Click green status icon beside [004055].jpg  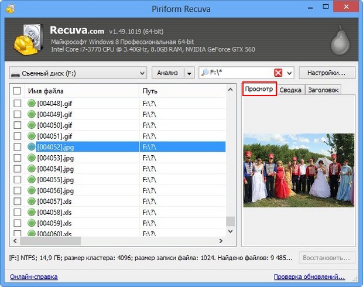(32, 180)
